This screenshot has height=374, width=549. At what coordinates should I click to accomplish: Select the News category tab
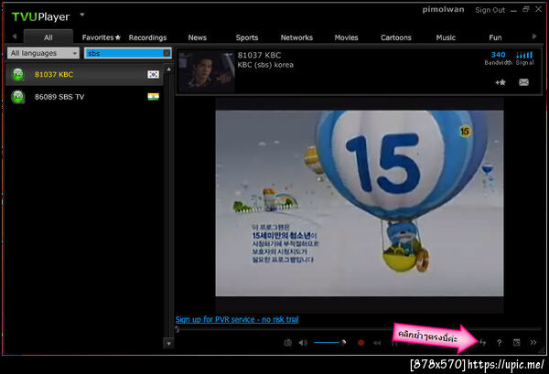click(x=197, y=37)
